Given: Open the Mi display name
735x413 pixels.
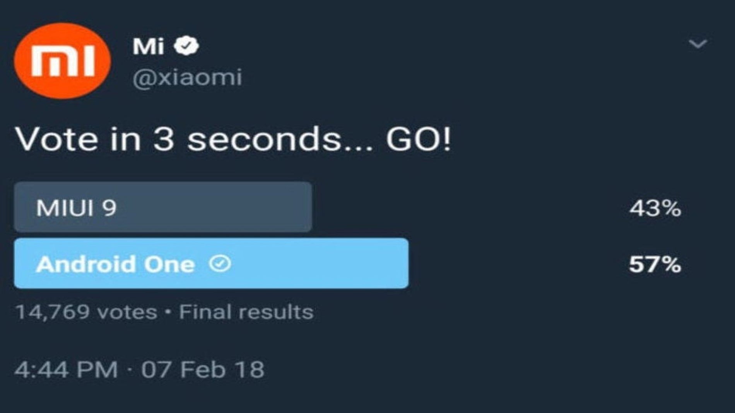Looking at the screenshot, I should [x=148, y=46].
